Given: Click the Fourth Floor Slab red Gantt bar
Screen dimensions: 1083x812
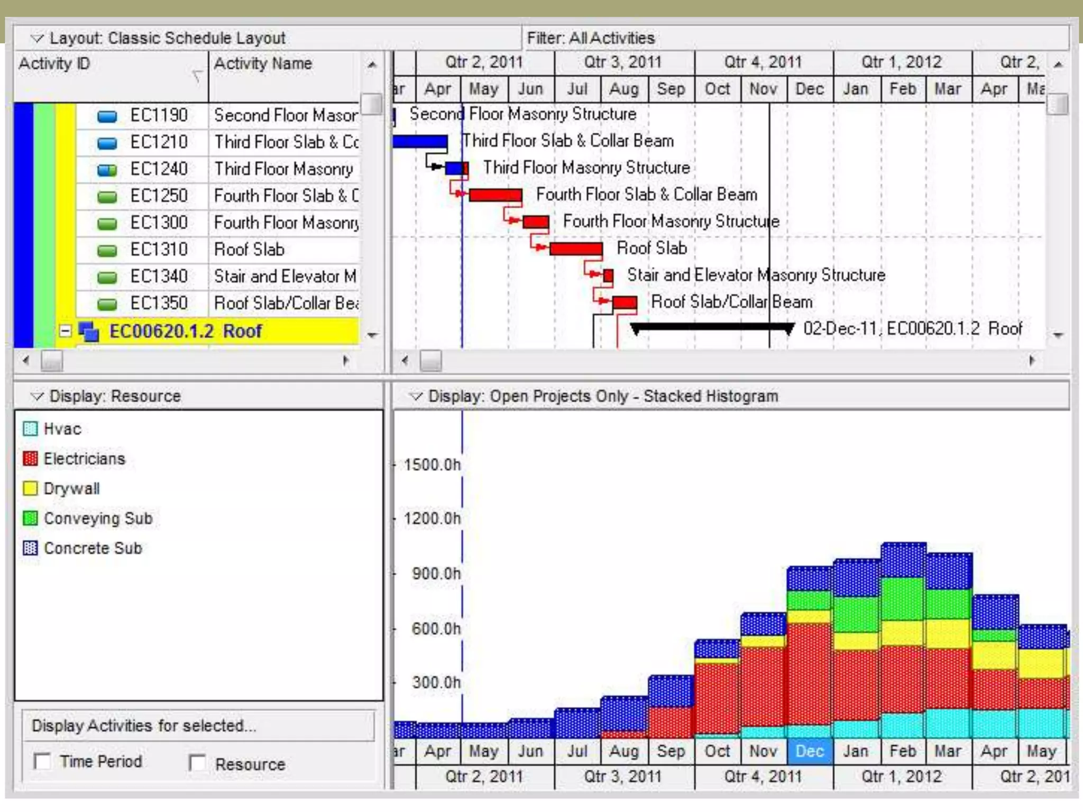Looking at the screenshot, I should (495, 195).
